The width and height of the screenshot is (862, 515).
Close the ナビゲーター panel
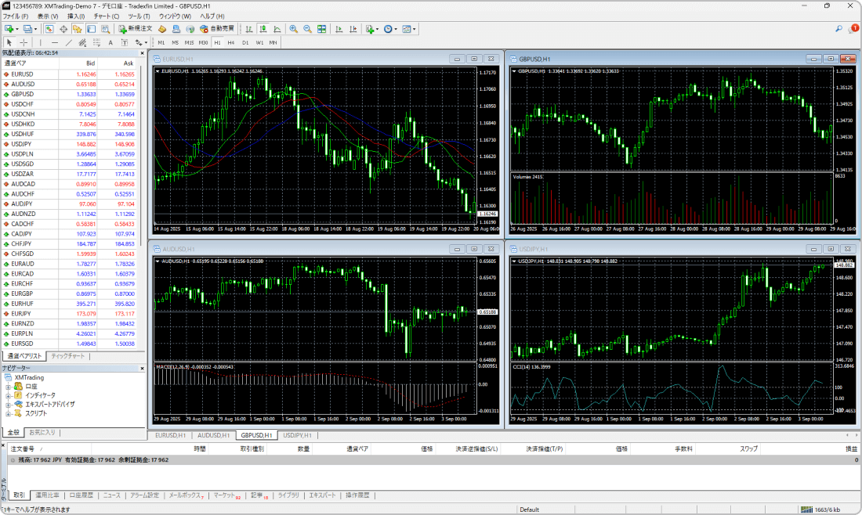coord(142,369)
